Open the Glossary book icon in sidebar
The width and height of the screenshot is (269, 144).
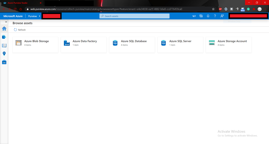point(4,45)
